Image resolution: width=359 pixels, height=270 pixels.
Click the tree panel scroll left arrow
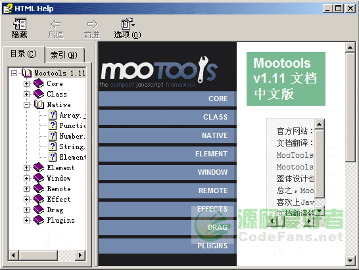[x=14, y=255]
